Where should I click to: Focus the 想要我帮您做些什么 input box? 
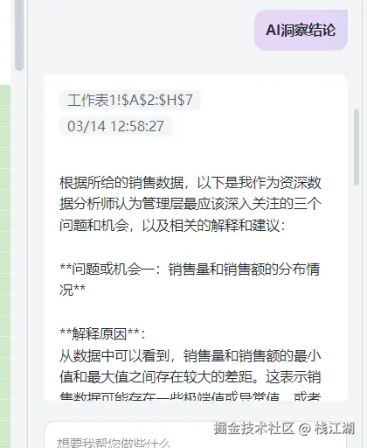[x=195, y=436]
